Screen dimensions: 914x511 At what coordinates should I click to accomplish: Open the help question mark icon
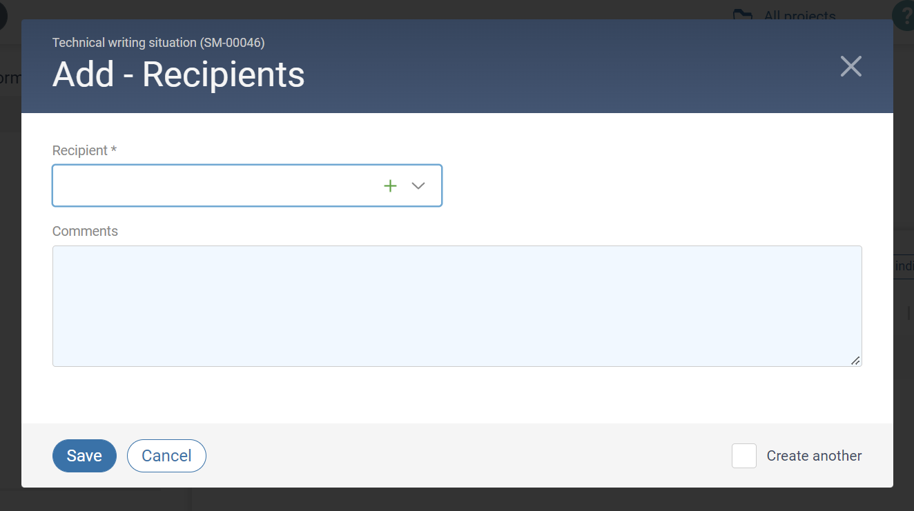(906, 14)
